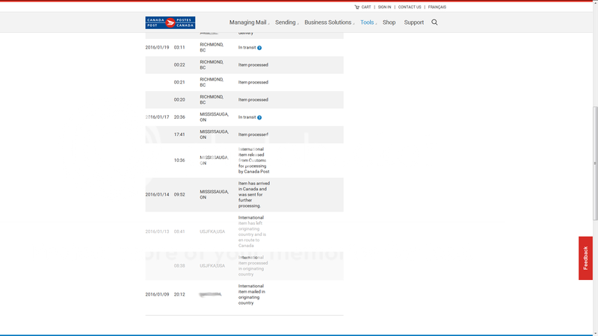This screenshot has width=598, height=336.
Task: Click the page vertical scrollbar thumb
Action: 594,163
